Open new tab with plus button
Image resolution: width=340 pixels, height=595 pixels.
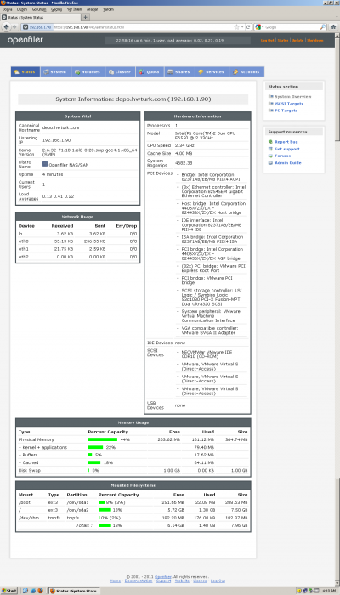[86, 17]
